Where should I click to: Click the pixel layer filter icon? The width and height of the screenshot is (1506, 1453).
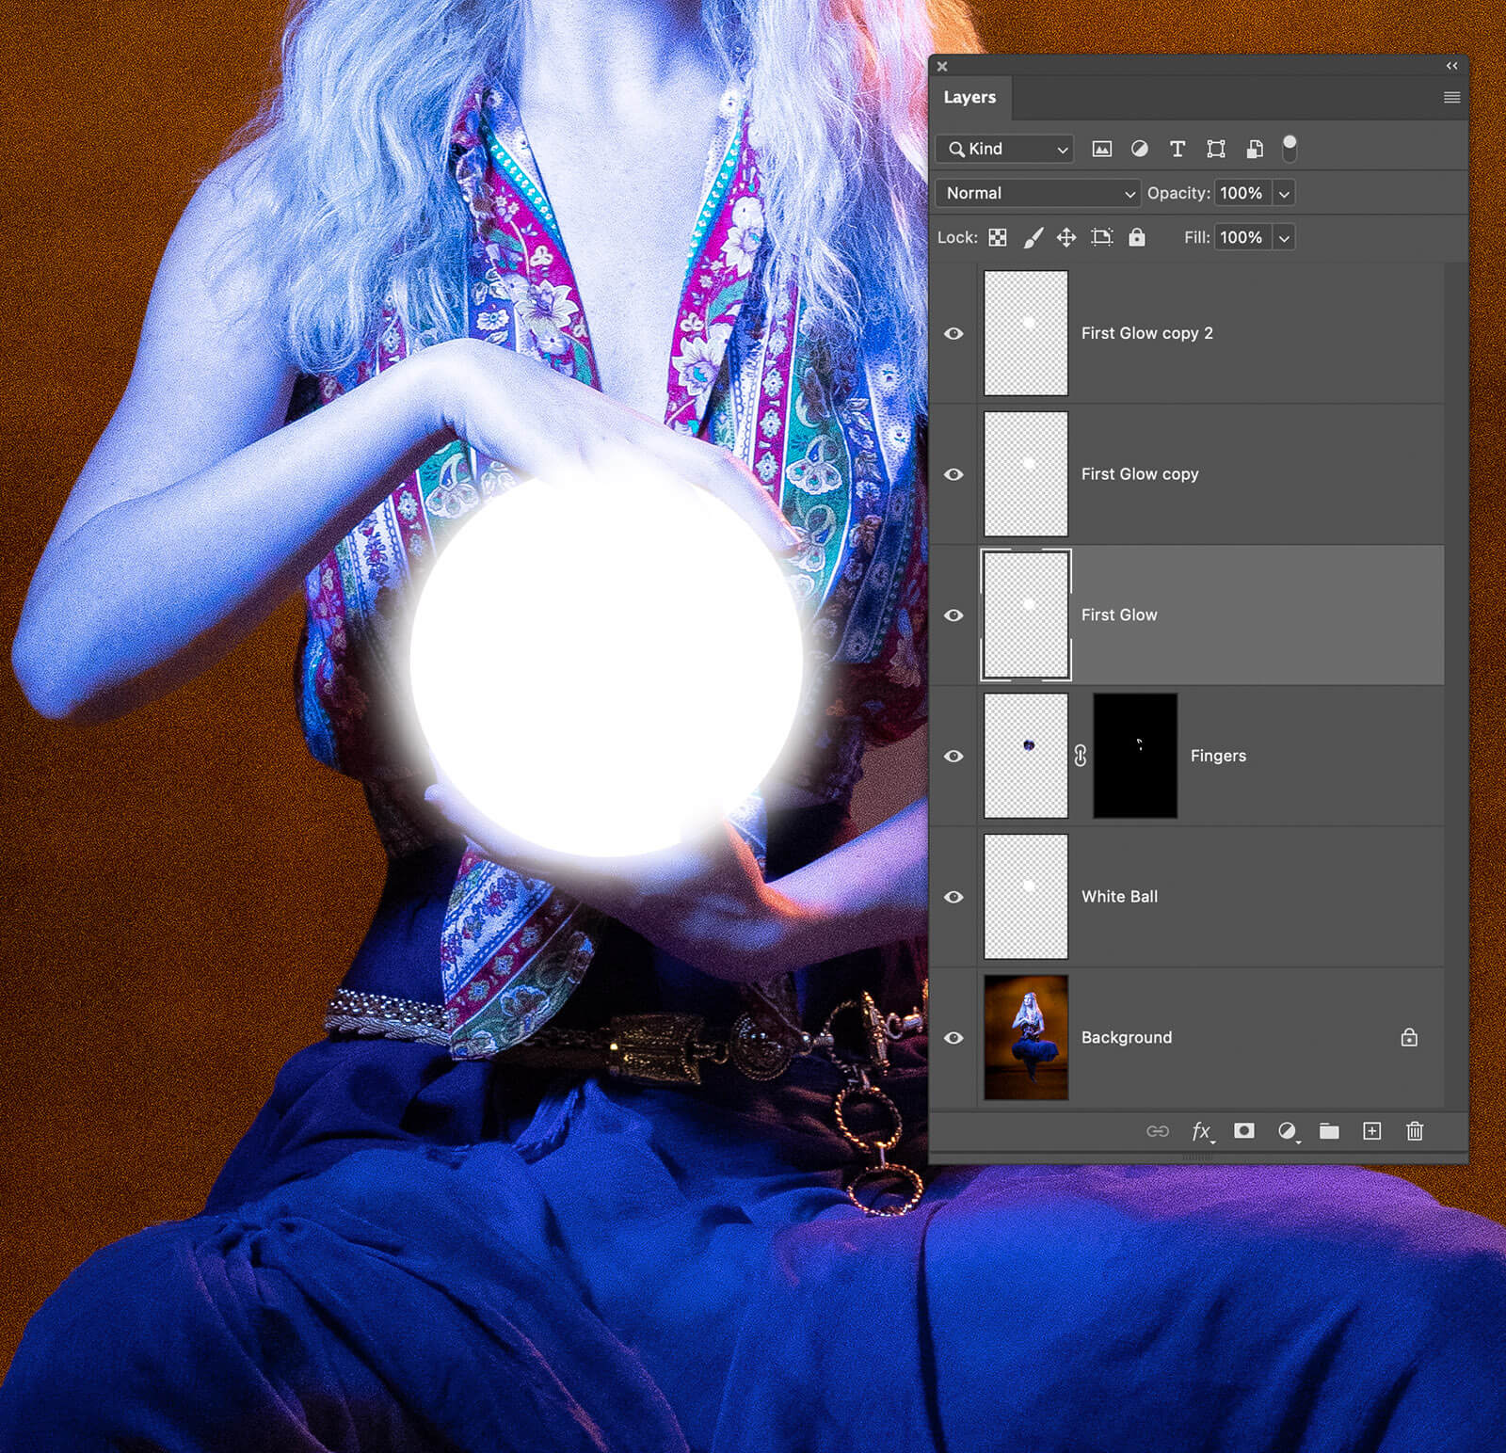[x=1101, y=149]
